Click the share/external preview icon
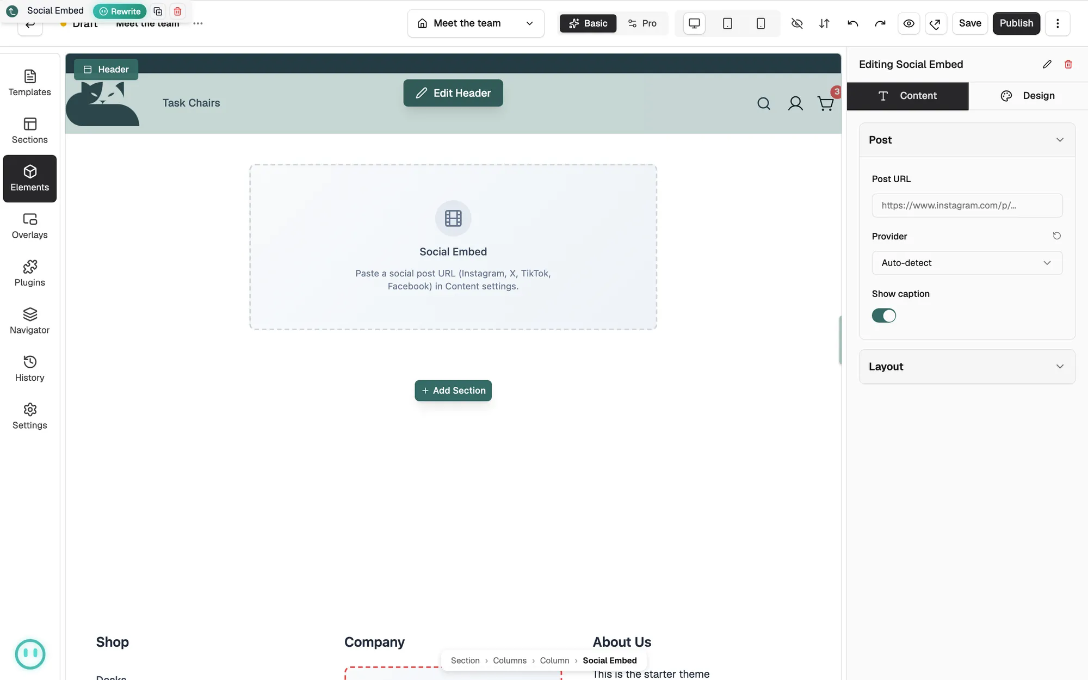Image resolution: width=1088 pixels, height=680 pixels. (936, 23)
